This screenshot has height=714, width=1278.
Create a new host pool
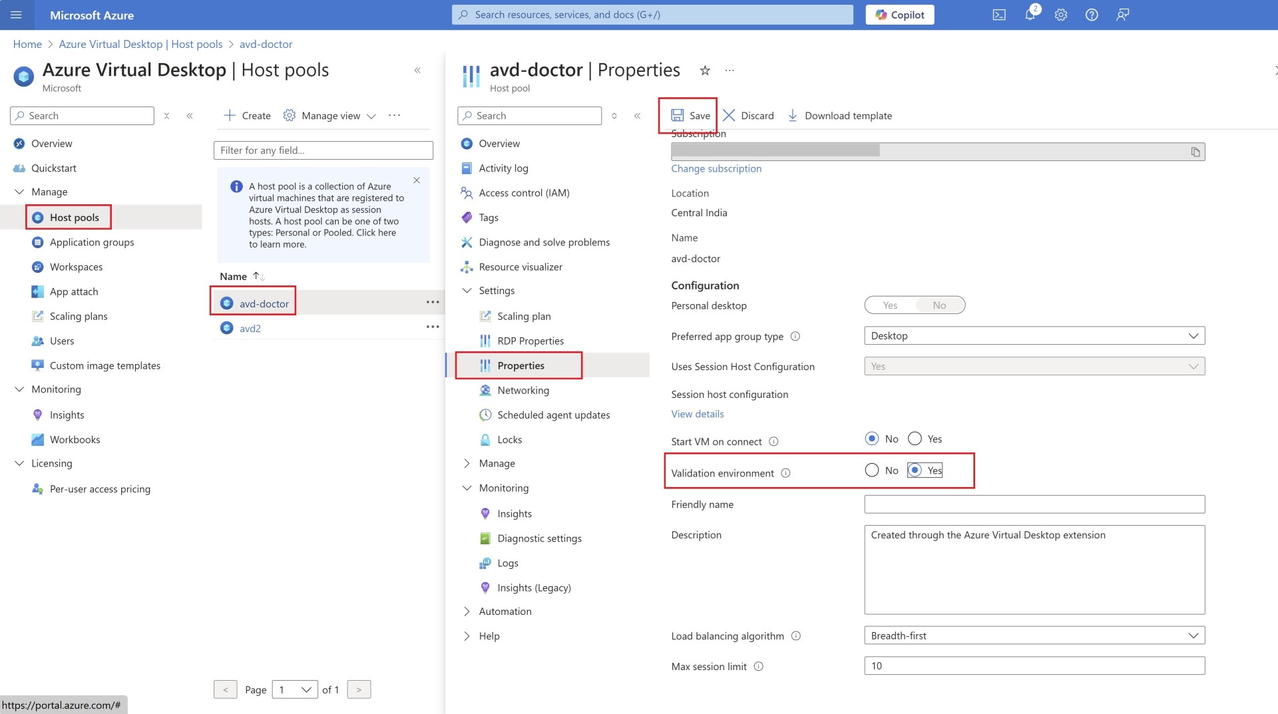coord(247,116)
